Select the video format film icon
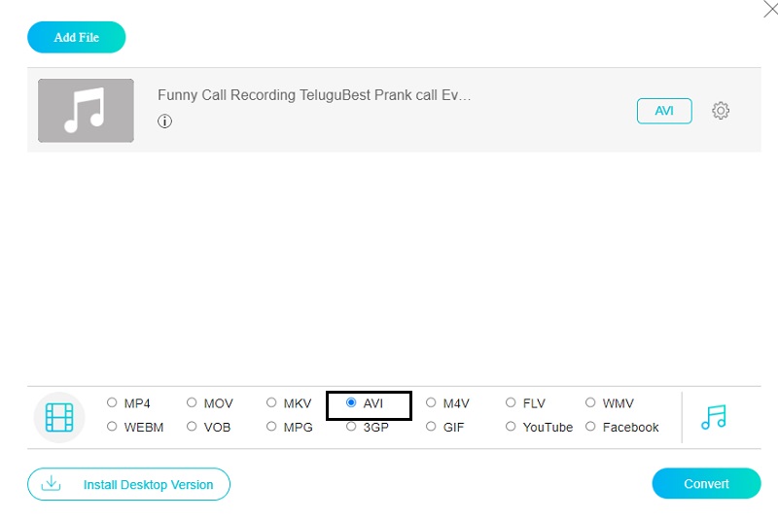The width and height of the screenshot is (778, 521). (59, 417)
